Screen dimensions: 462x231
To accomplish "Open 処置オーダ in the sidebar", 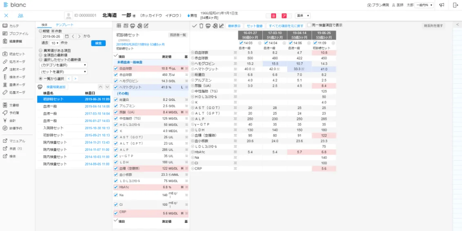I will pos(14,92).
